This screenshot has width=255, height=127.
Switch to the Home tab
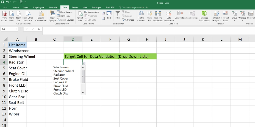(16, 7)
